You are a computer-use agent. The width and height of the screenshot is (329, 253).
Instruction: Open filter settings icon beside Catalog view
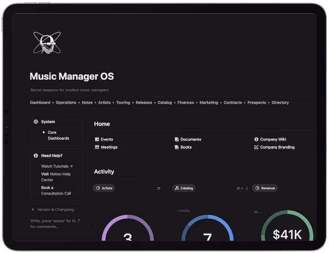[239, 188]
